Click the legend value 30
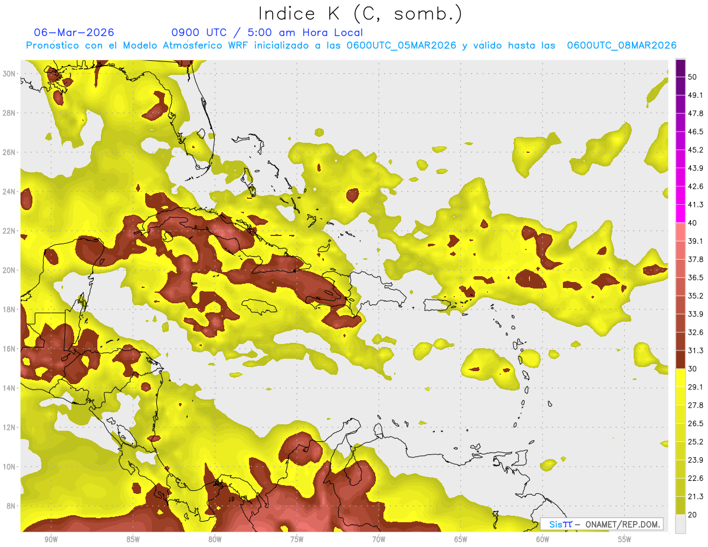 coord(693,369)
